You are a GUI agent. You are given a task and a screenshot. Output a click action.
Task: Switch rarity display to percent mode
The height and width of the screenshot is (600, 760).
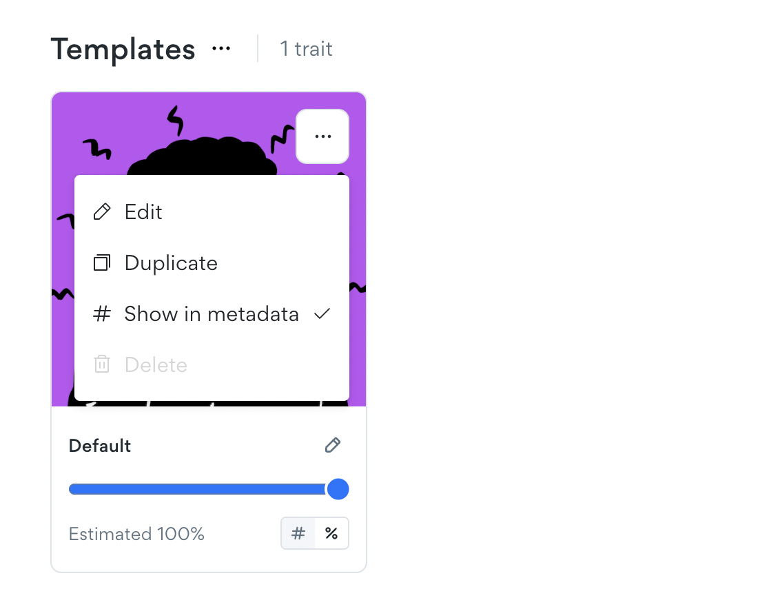tap(331, 533)
